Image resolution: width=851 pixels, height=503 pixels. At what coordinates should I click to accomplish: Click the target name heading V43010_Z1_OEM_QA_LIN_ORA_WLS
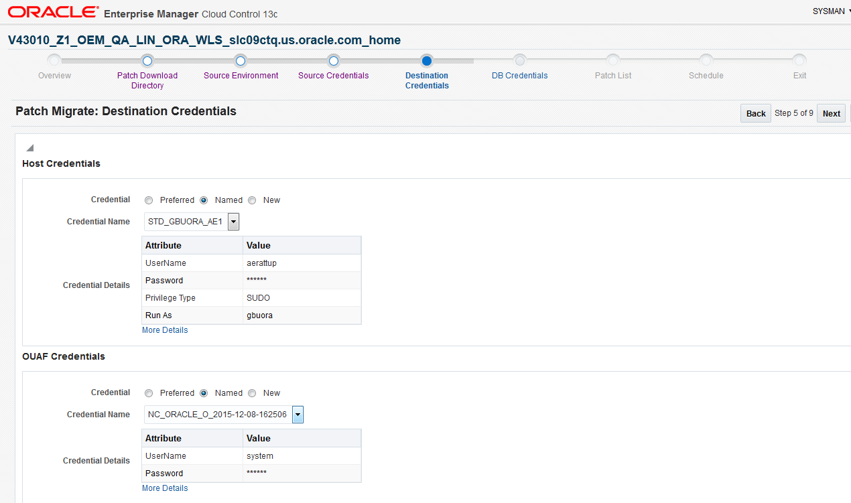point(204,40)
